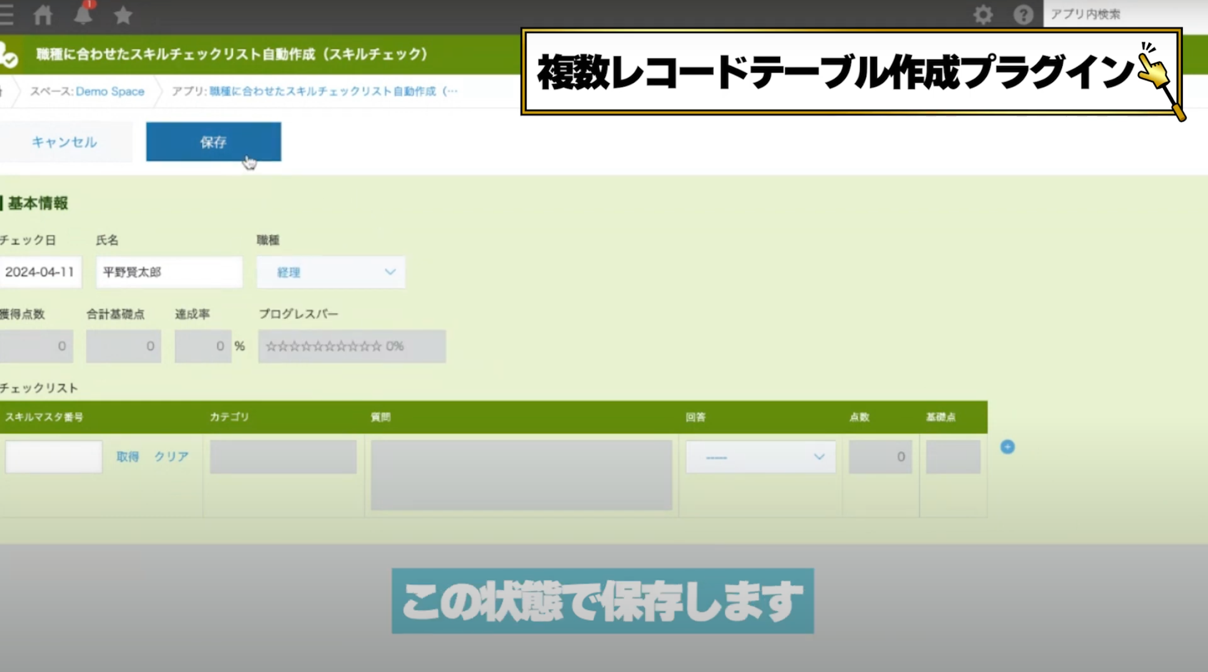Open the help question mark icon
The image size is (1208, 672).
tap(1023, 15)
